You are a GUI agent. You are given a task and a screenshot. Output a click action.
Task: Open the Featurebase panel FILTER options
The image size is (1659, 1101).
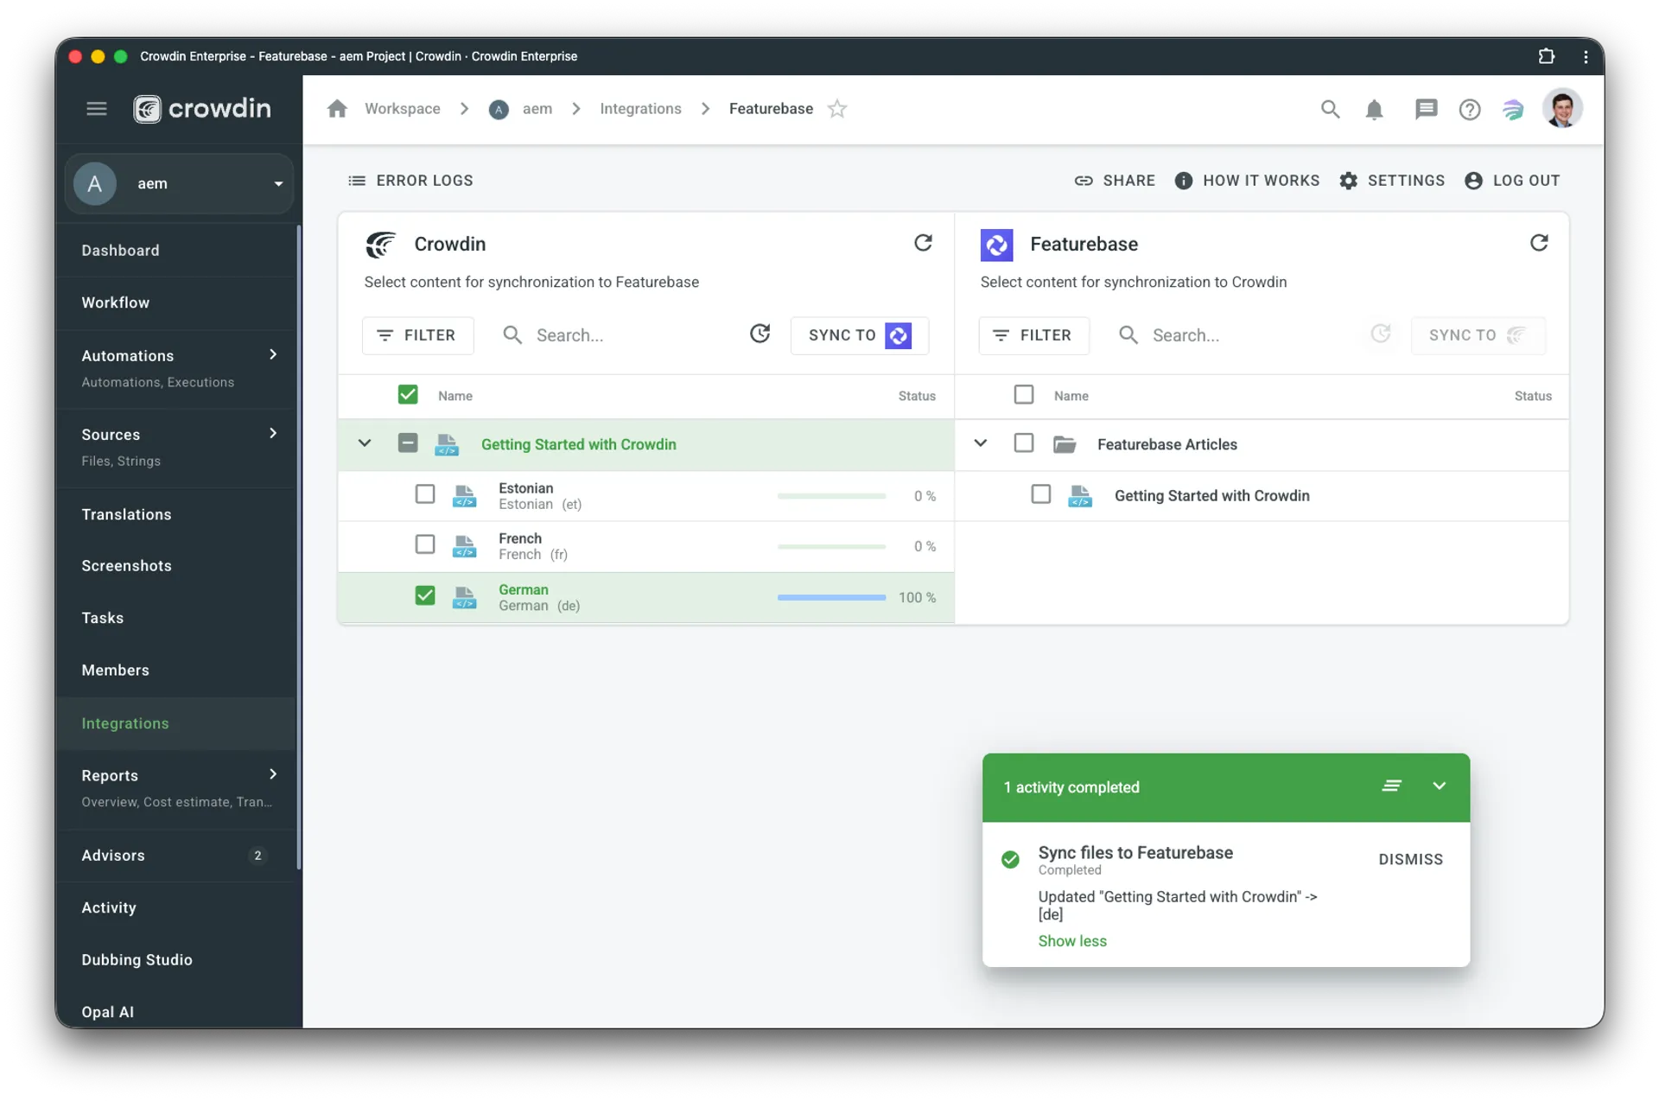[x=1033, y=335]
